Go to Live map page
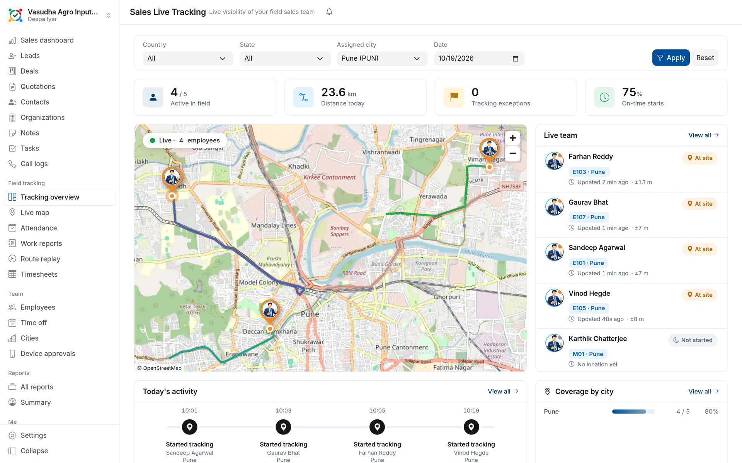 (60, 213)
